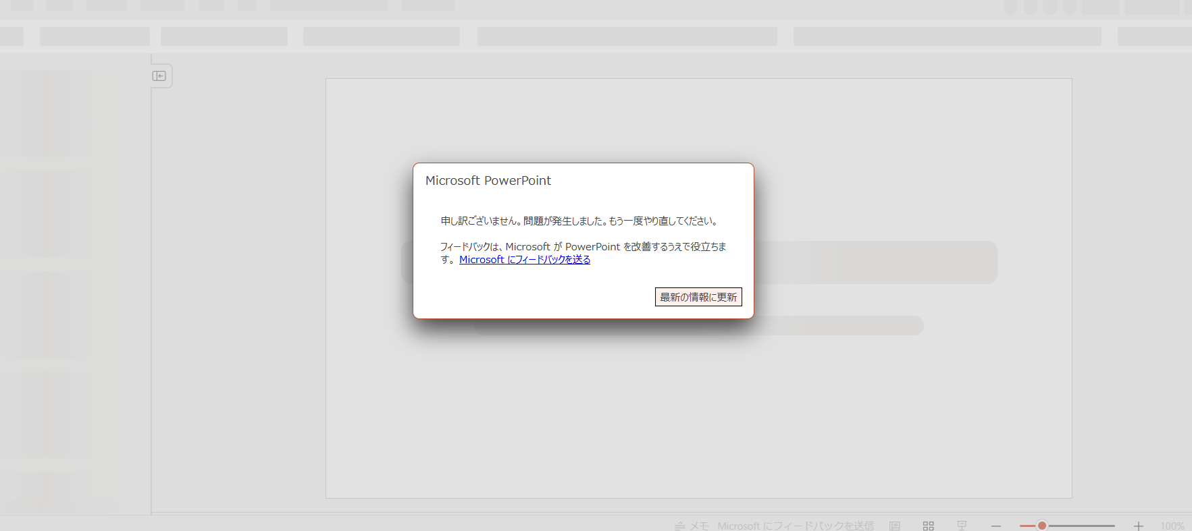The height and width of the screenshot is (531, 1192).
Task: Click the 申し訳ございません error message text
Action: [x=581, y=221]
